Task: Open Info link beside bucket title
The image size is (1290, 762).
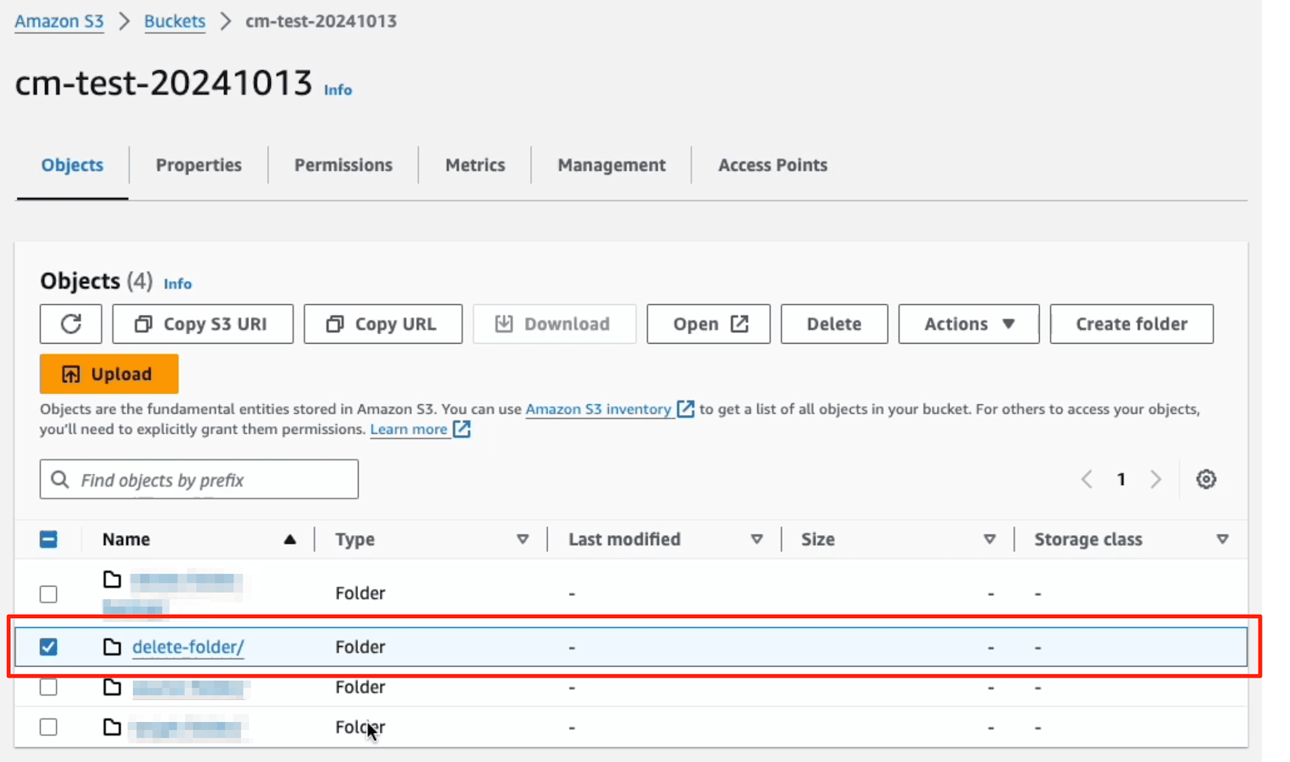Action: point(338,90)
